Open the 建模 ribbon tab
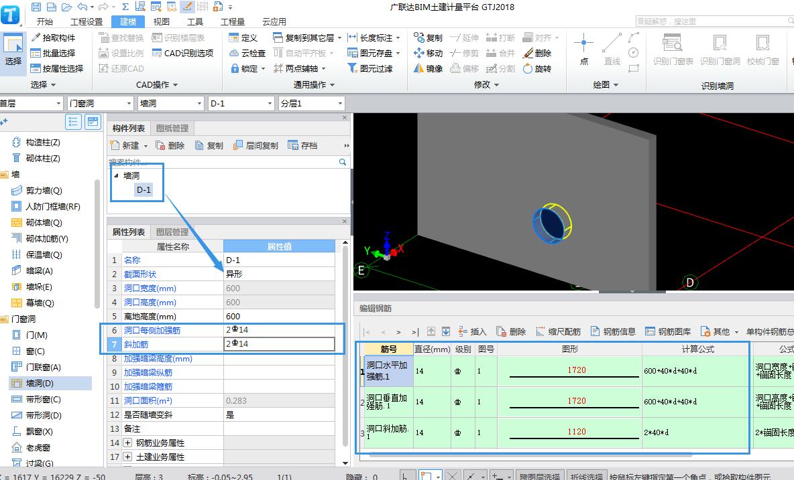This screenshot has width=794, height=480. [128, 21]
